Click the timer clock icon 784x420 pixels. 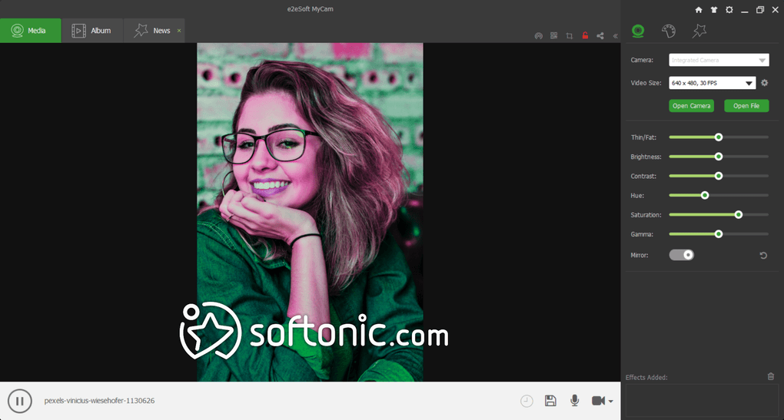click(527, 401)
